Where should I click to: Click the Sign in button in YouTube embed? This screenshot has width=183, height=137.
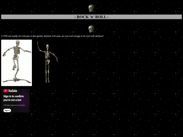[7, 110]
